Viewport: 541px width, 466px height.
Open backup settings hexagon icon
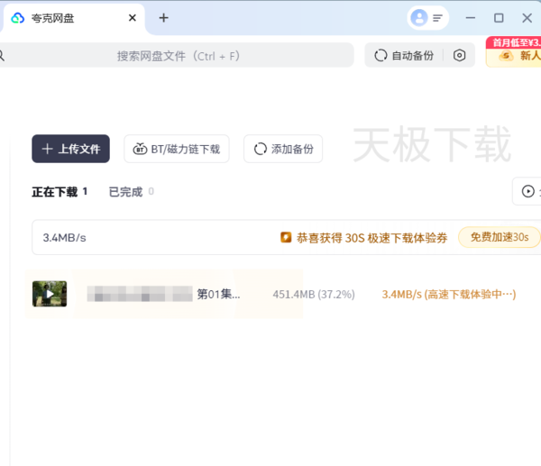(459, 55)
